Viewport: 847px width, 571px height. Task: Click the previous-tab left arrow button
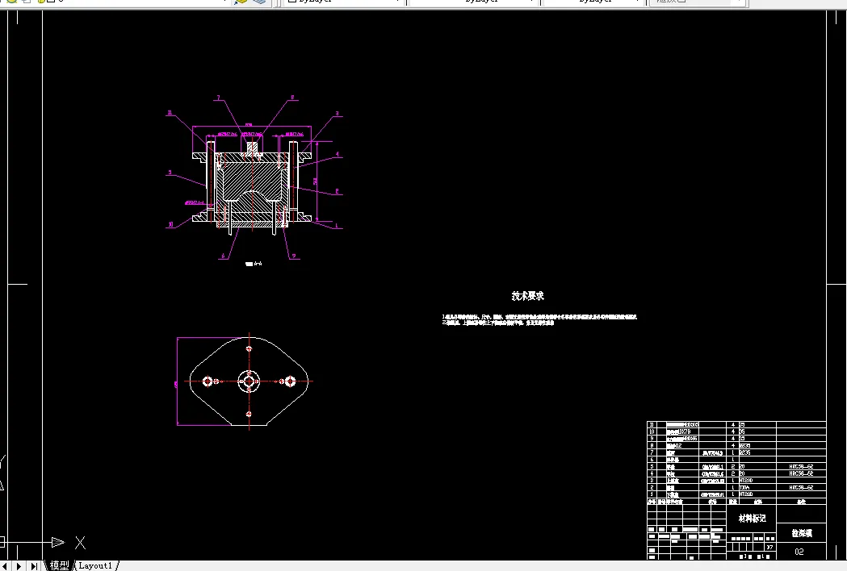tap(4, 566)
